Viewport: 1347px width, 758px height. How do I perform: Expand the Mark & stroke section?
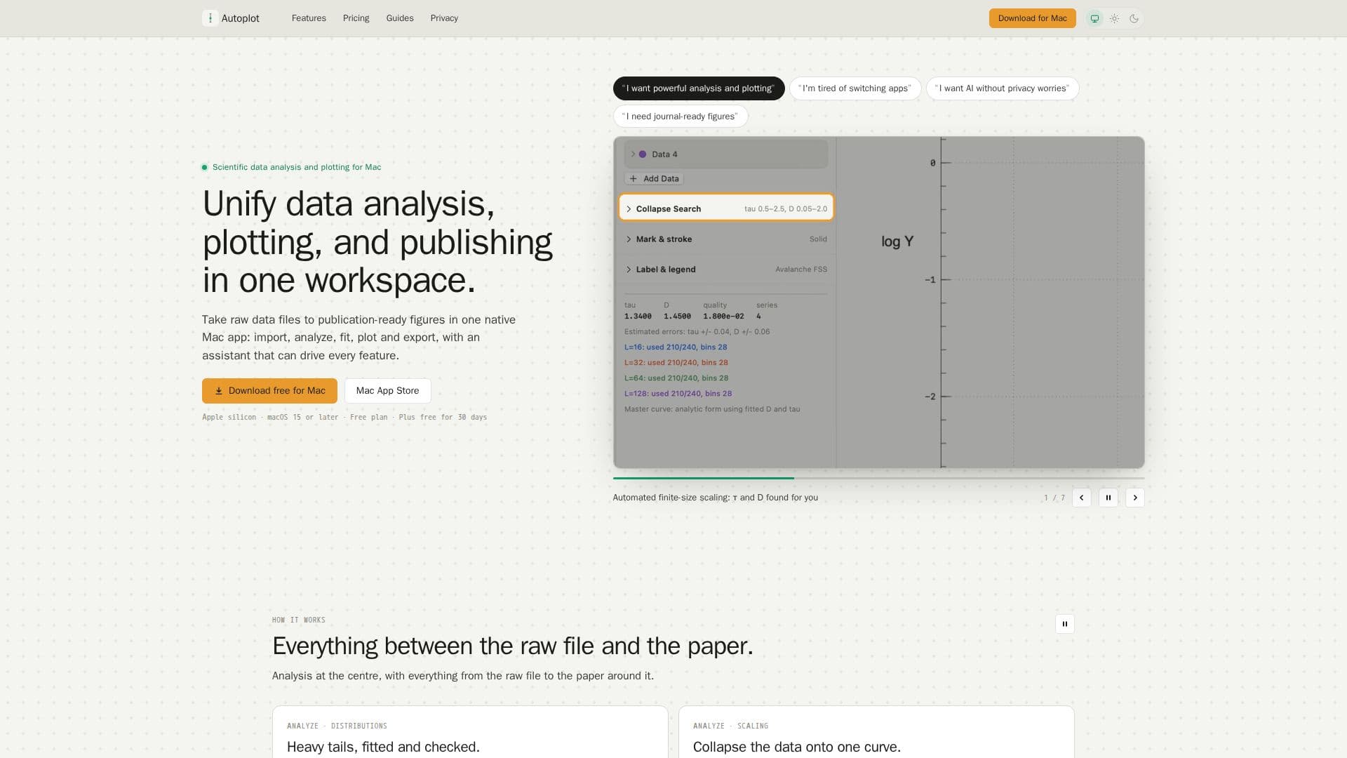[726, 239]
